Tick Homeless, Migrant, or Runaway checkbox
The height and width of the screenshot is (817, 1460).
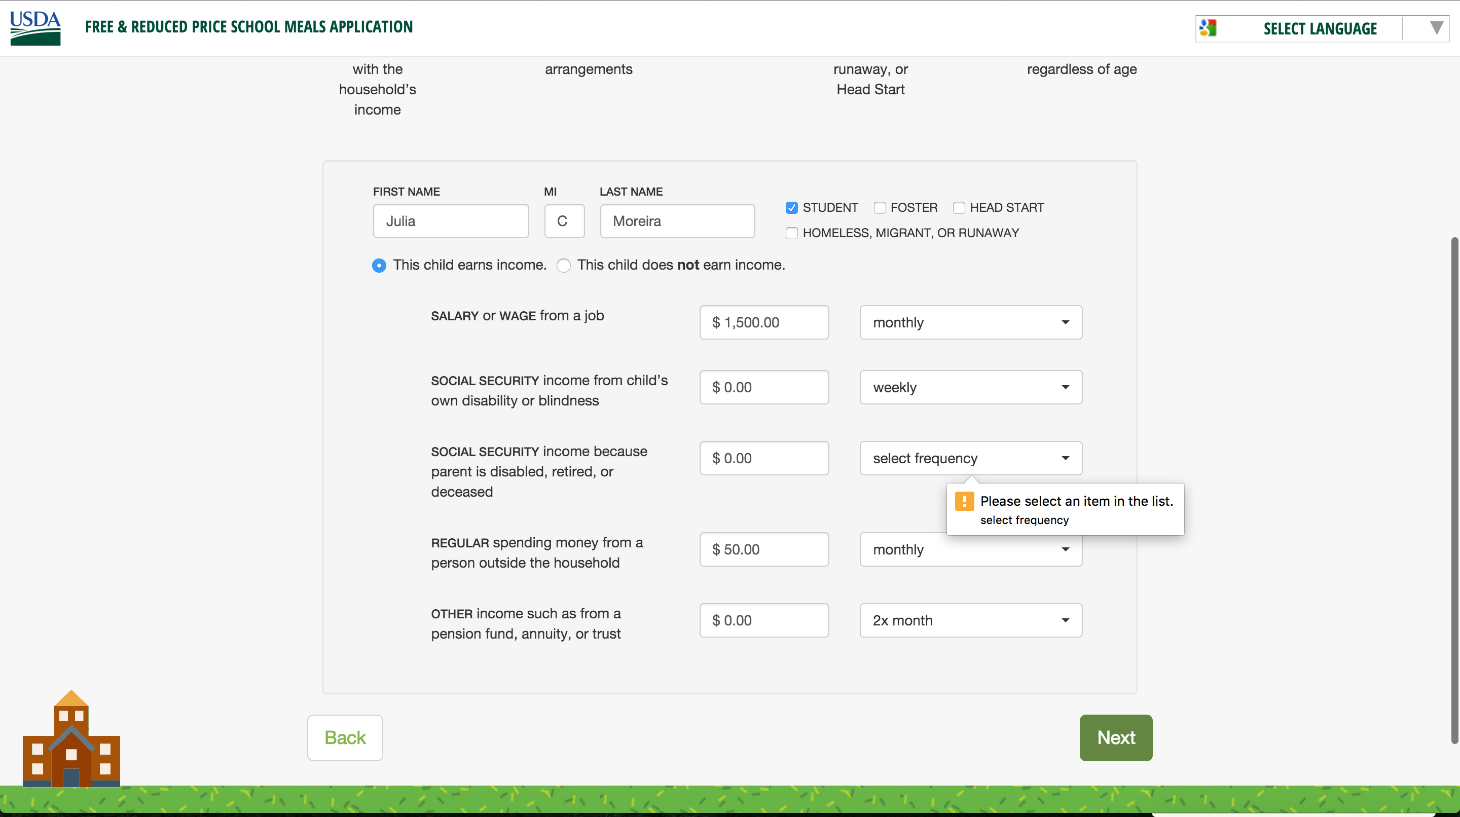pyautogui.click(x=792, y=234)
